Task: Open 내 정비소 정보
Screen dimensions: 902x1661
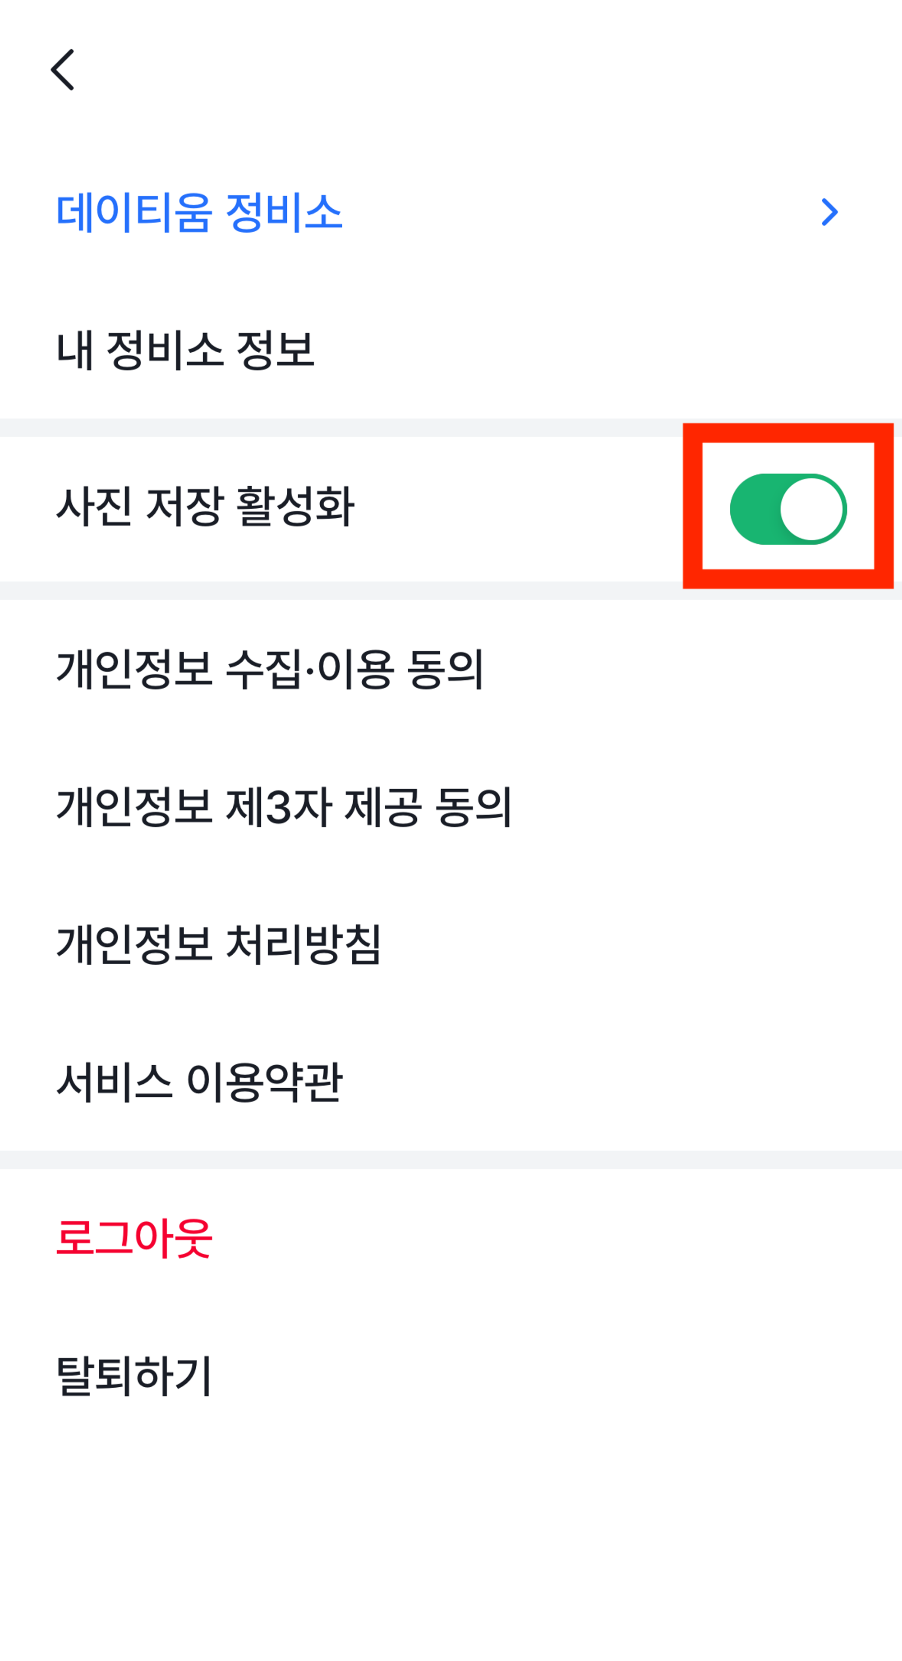Action: 185,350
